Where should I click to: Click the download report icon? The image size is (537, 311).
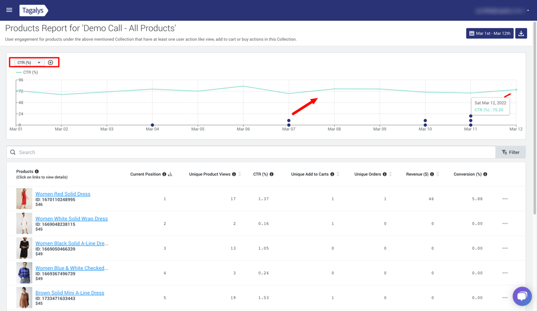point(521,33)
